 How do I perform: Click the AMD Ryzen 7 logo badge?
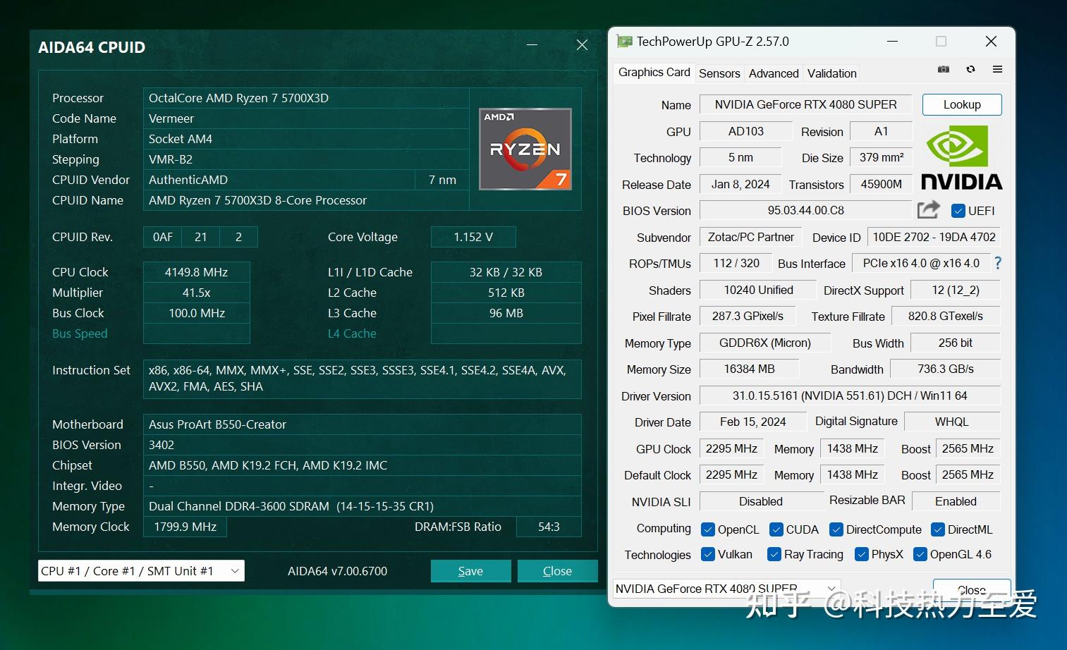(525, 149)
